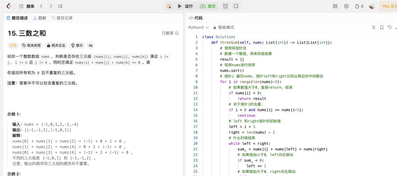Click the 输入 nums example line
This screenshot has width=397, height=176.
click(x=45, y=124)
